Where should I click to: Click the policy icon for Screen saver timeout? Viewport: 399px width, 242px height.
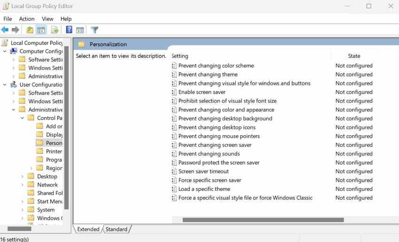coord(174,171)
